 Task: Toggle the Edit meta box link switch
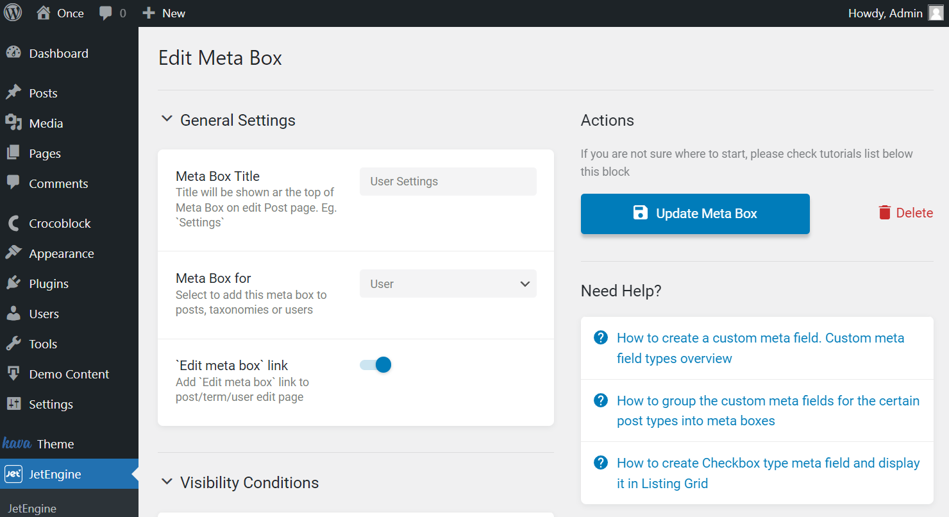click(376, 365)
